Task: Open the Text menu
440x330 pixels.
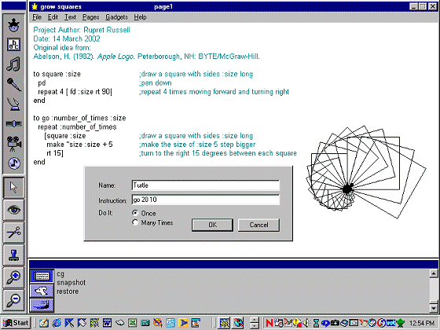Action: (70, 17)
